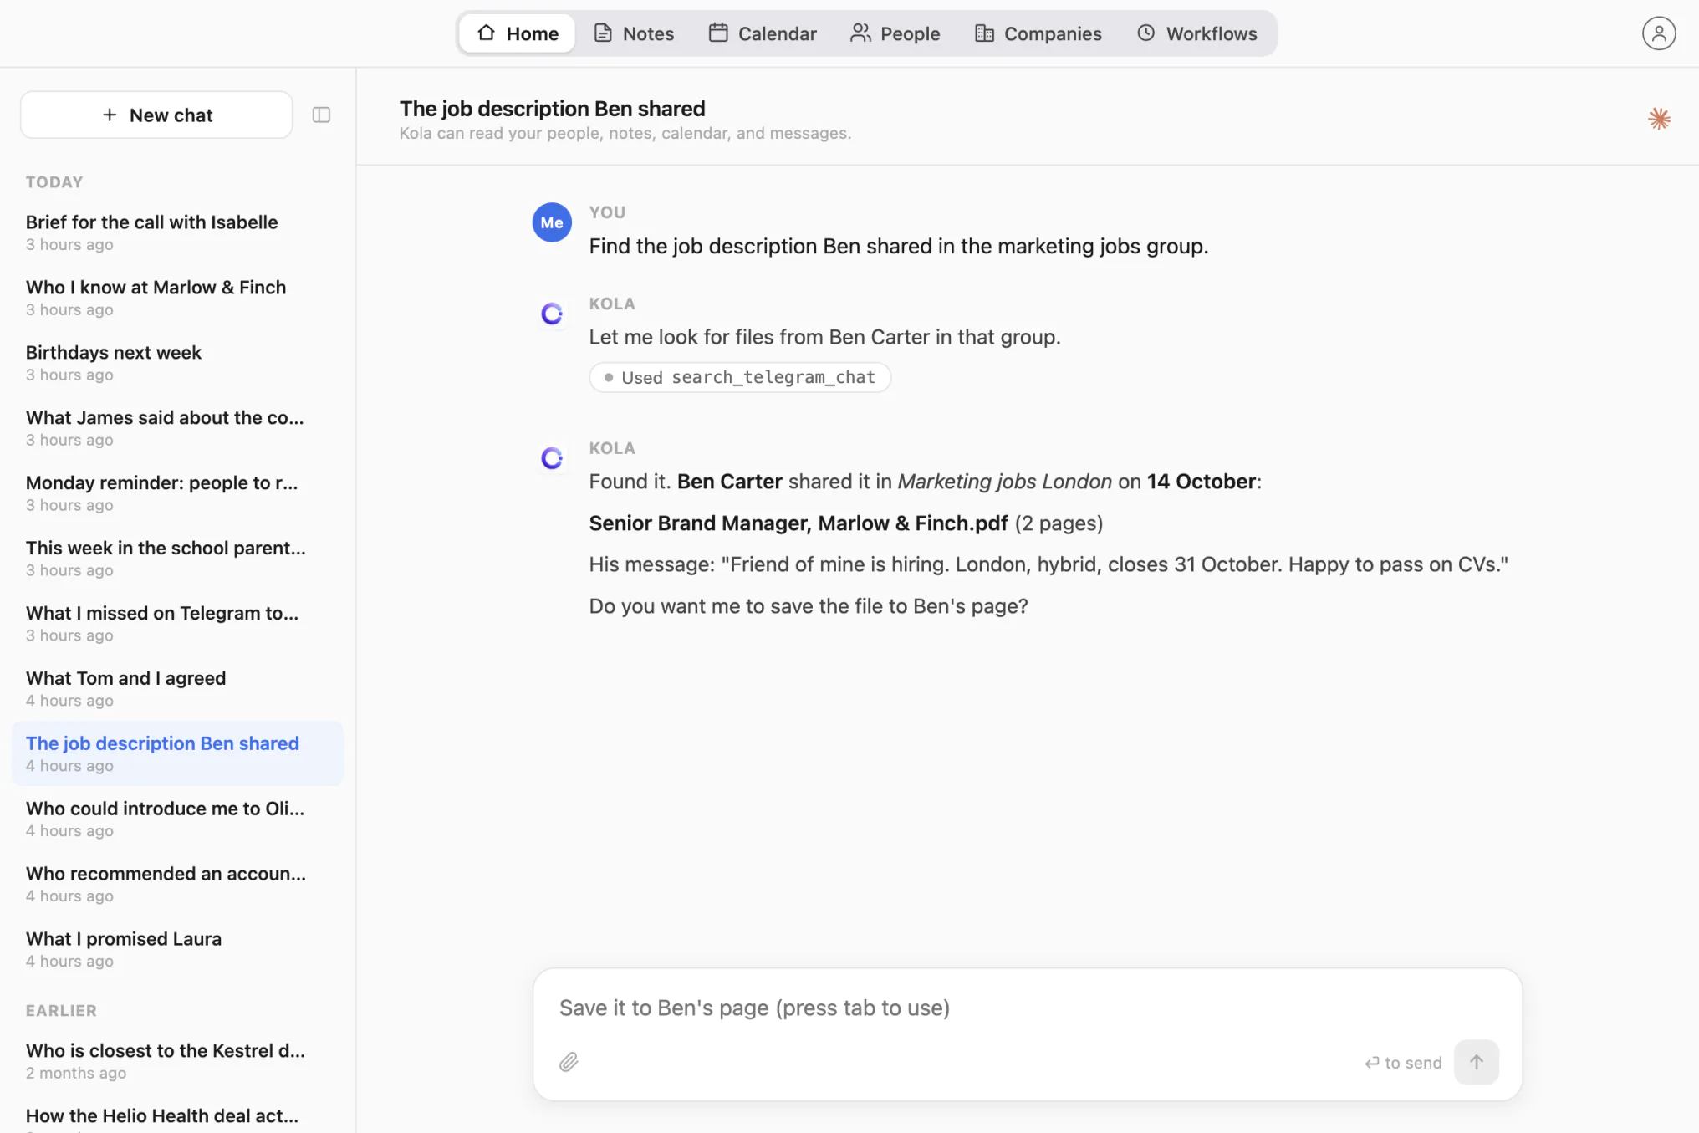Click the user profile avatar icon
The width and height of the screenshot is (1699, 1133).
click(1659, 33)
